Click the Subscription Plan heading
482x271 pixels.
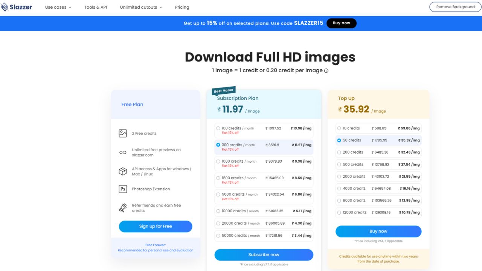point(238,98)
